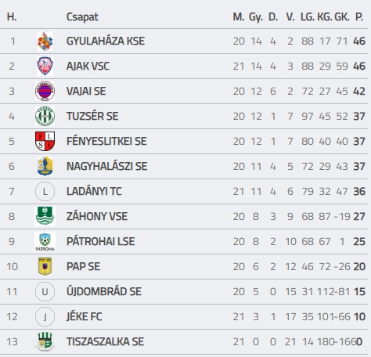The height and width of the screenshot is (357, 371).
Task: Click the P. points column header
Action: (x=359, y=17)
